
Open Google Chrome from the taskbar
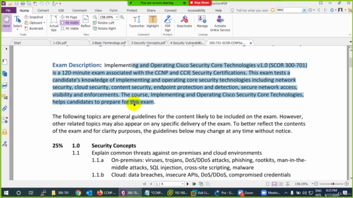(78, 193)
